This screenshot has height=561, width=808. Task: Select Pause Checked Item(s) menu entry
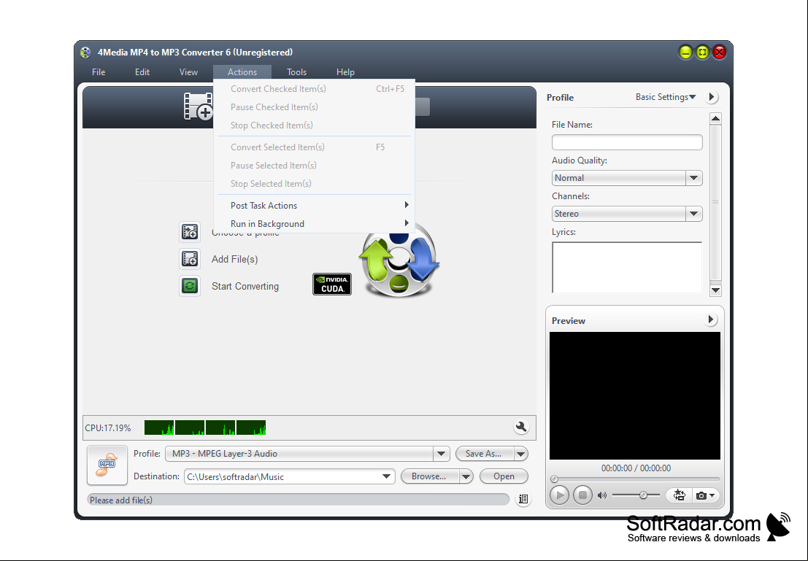[x=315, y=107]
